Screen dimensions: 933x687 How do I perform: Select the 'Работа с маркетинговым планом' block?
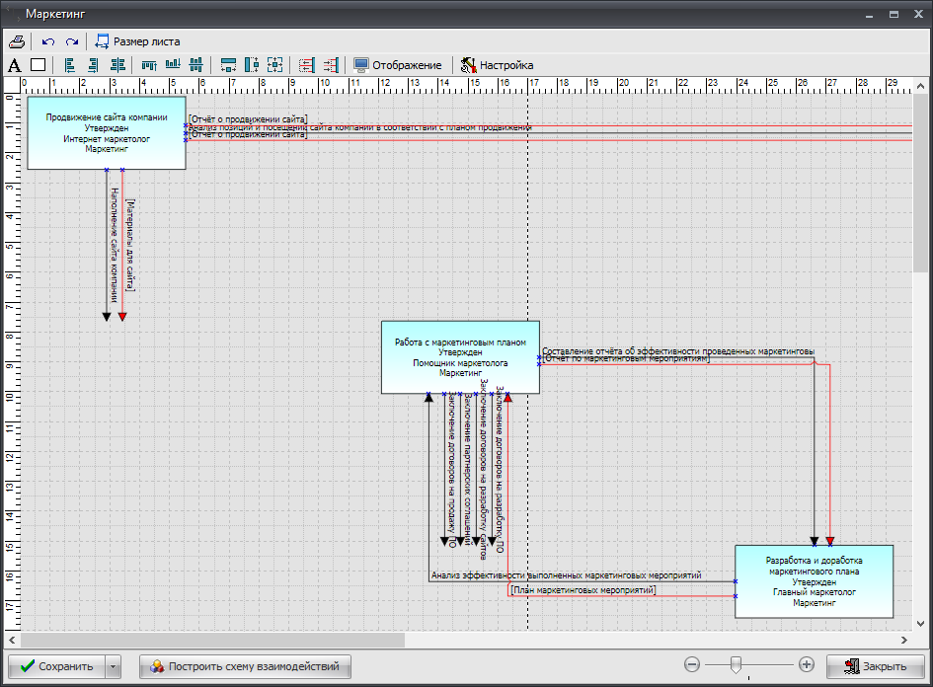point(460,357)
